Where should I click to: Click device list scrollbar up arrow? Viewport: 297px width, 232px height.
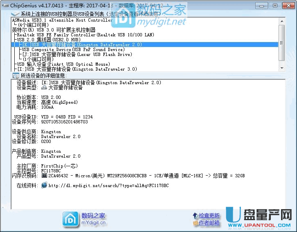282,20
